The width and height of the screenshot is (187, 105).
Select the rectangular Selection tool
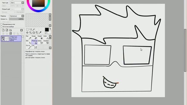[x=27, y=29]
